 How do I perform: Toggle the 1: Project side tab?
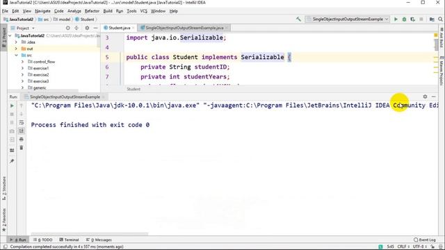(x=4, y=37)
